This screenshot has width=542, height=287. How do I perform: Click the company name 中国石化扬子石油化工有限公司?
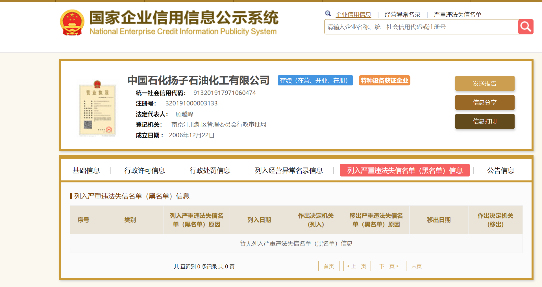(x=199, y=80)
